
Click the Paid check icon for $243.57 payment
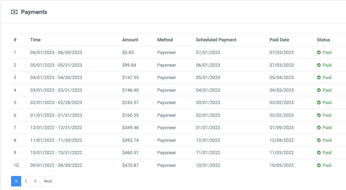(319, 102)
